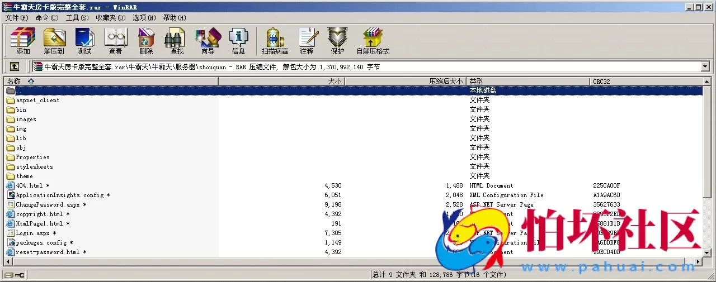Select the packages.config file icon

(x=11, y=242)
